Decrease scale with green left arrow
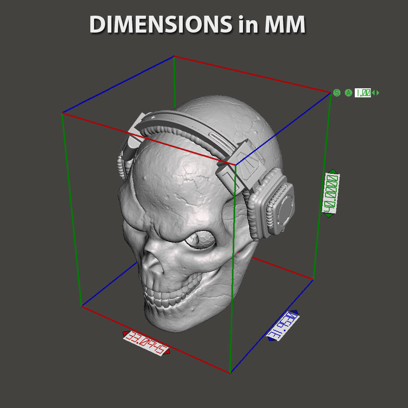408x408 pixels. [373, 93]
